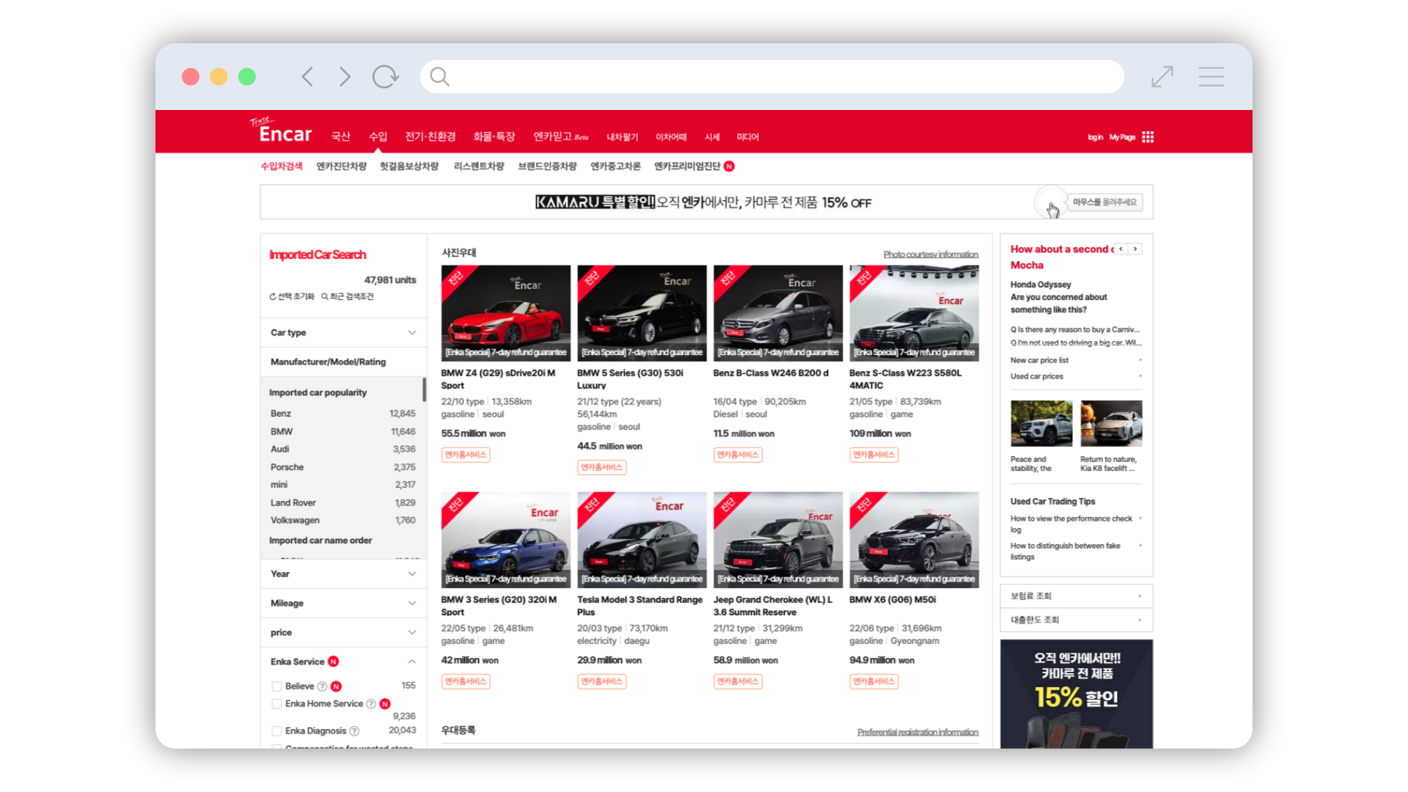Expand the Year filter

(343, 573)
